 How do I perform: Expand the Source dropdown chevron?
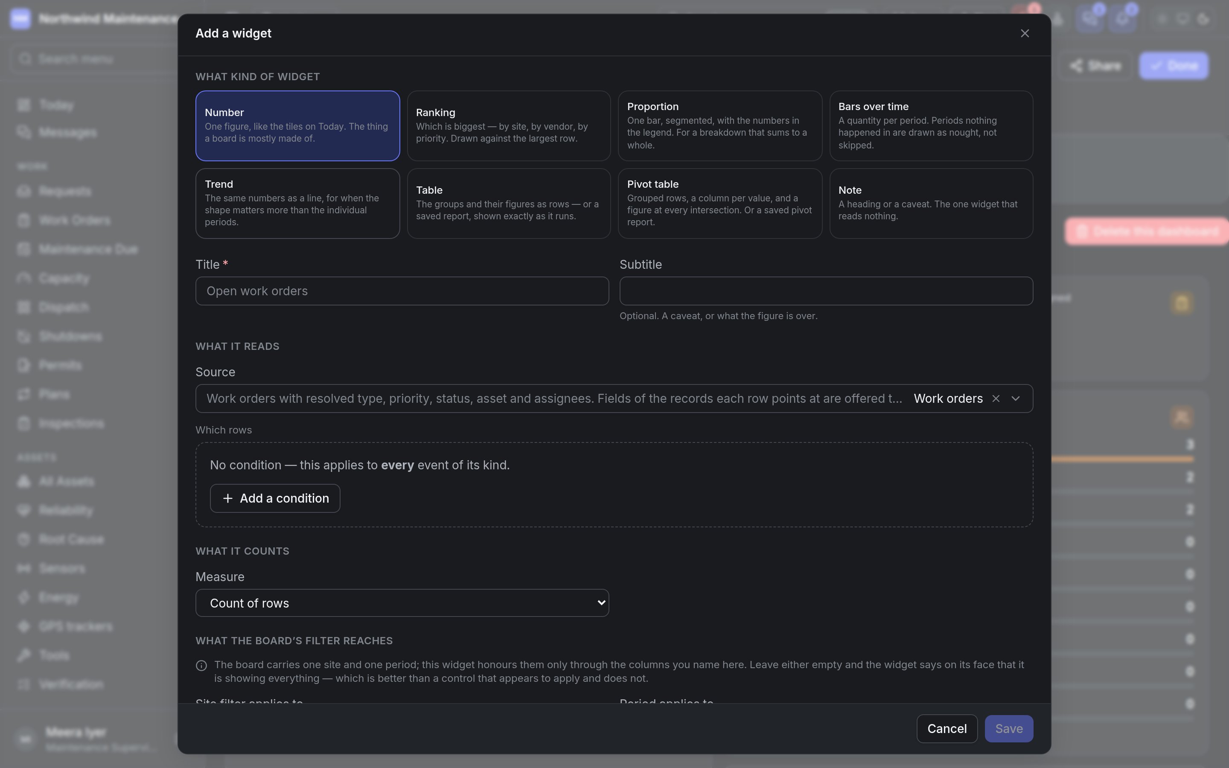click(x=1015, y=399)
